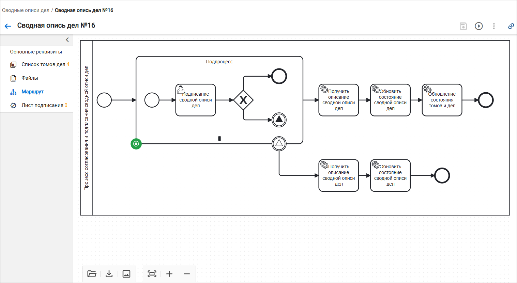The height and width of the screenshot is (283, 517).
Task: Select lower 'Обновить состояние сводной описи дел' task
Action: (x=390, y=175)
